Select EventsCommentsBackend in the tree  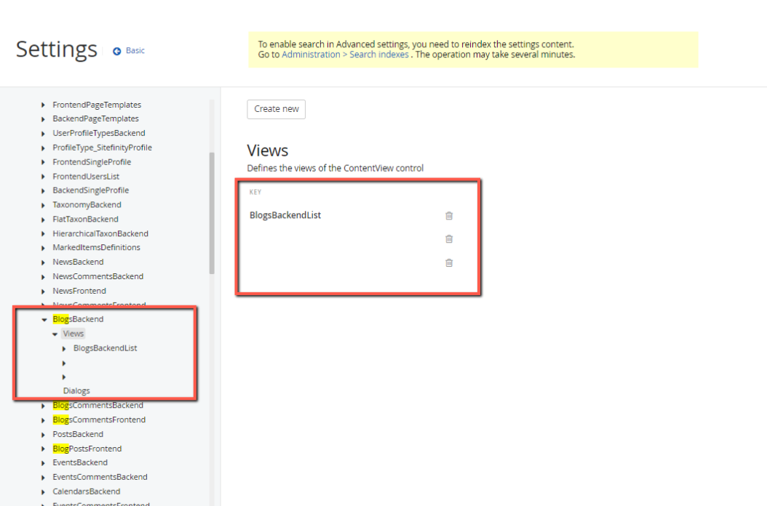[x=100, y=477]
